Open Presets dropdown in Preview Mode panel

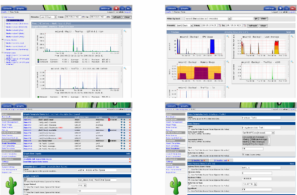click(x=185, y=25)
